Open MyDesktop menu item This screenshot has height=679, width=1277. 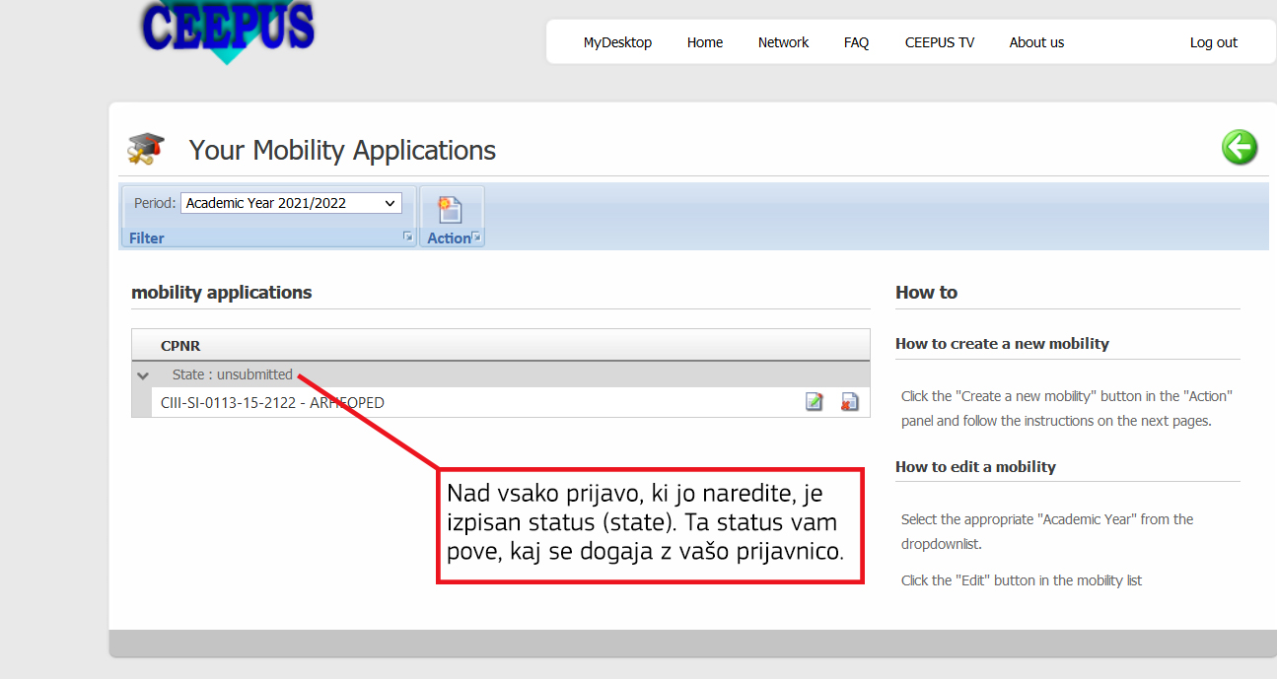coord(617,42)
